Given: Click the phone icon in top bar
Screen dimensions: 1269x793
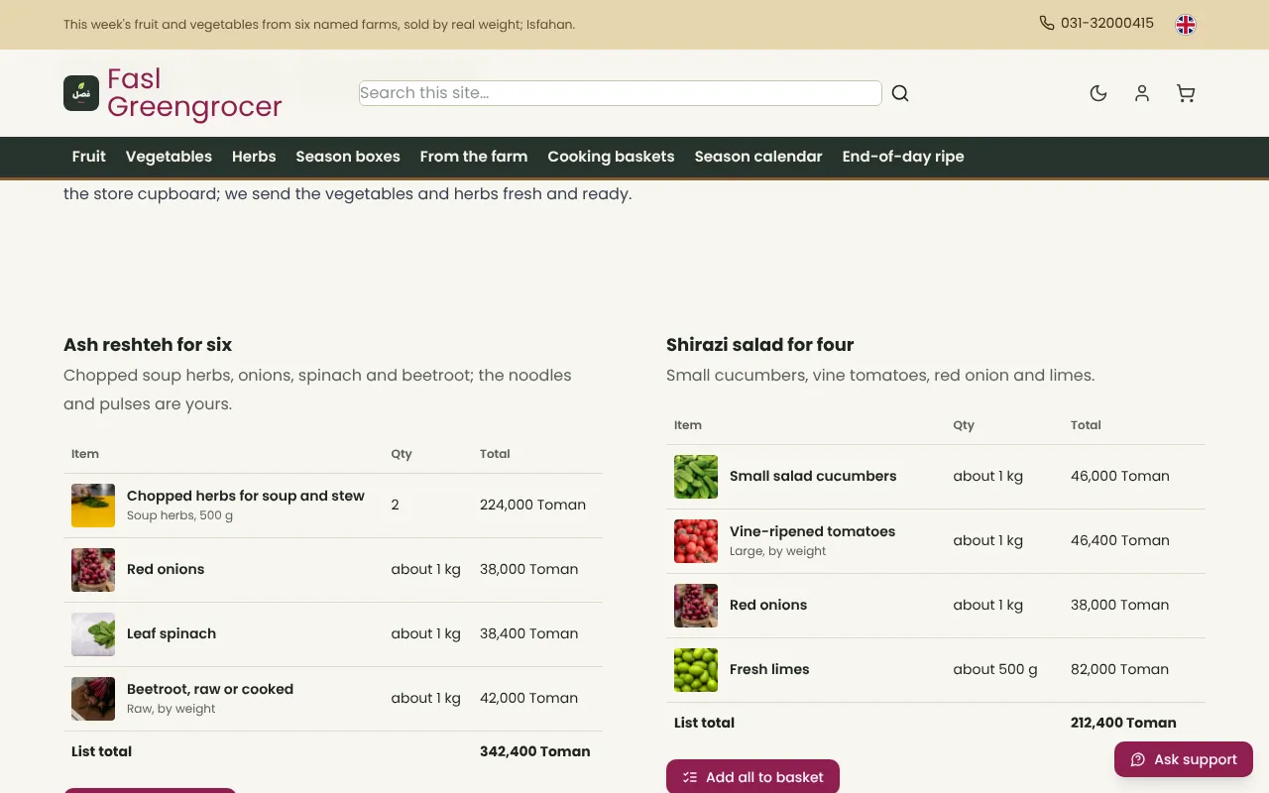Looking at the screenshot, I should click(1047, 23).
